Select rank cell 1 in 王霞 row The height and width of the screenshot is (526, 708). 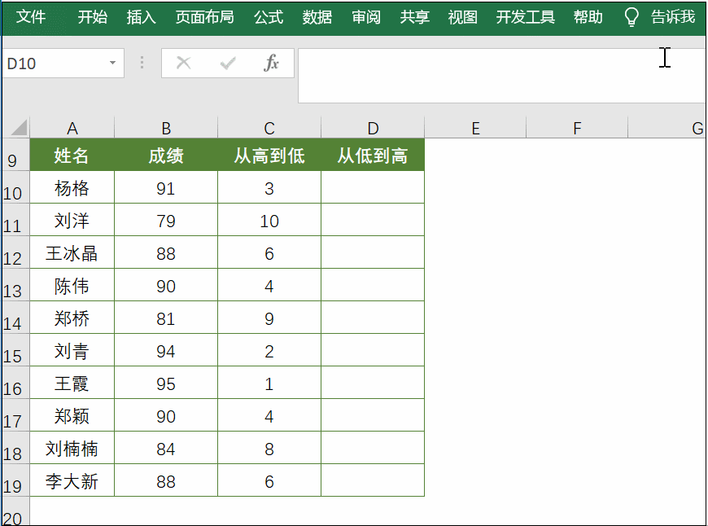click(269, 383)
